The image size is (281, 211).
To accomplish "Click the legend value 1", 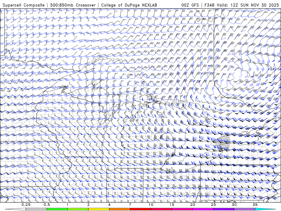I will coord(67,205).
